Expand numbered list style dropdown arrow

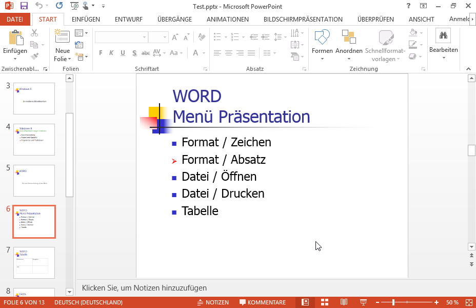point(243,37)
